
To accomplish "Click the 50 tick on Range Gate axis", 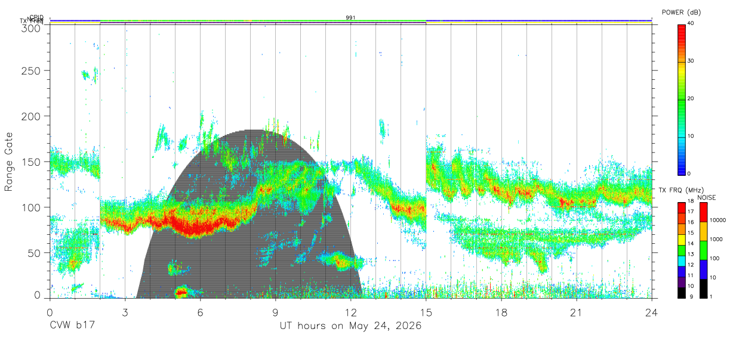I will pyautogui.click(x=33, y=253).
